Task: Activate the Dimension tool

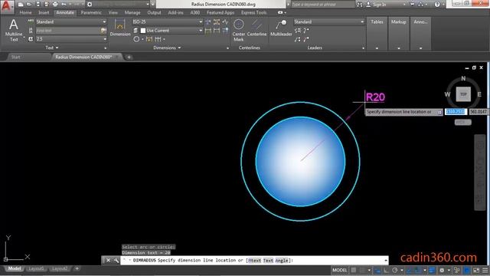Action: [x=120, y=28]
